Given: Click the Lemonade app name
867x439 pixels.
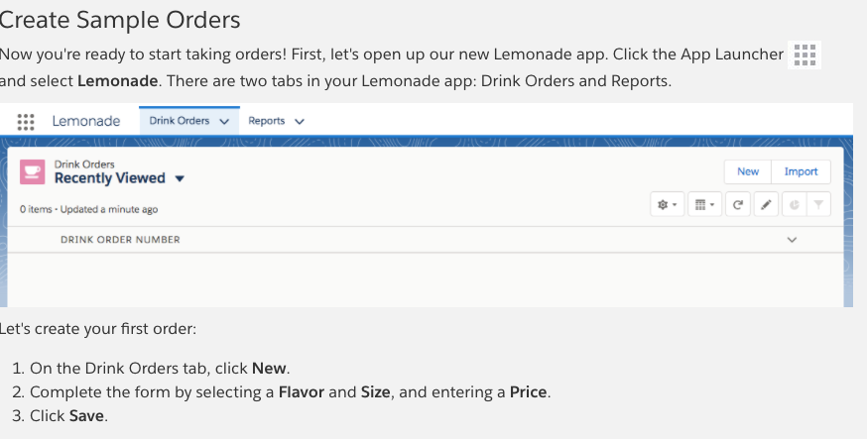Looking at the screenshot, I should (x=86, y=121).
